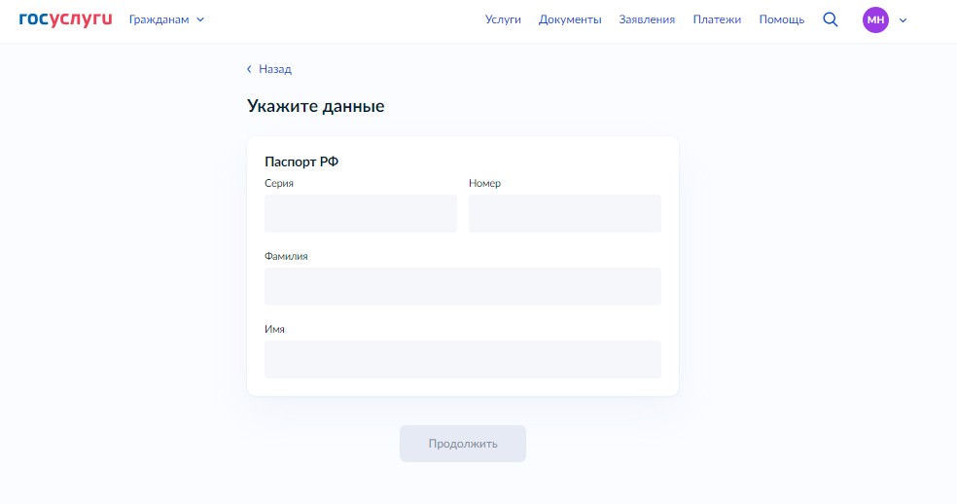The height and width of the screenshot is (504, 957).
Task: Click into the passport Номер field
Action: [x=564, y=213]
